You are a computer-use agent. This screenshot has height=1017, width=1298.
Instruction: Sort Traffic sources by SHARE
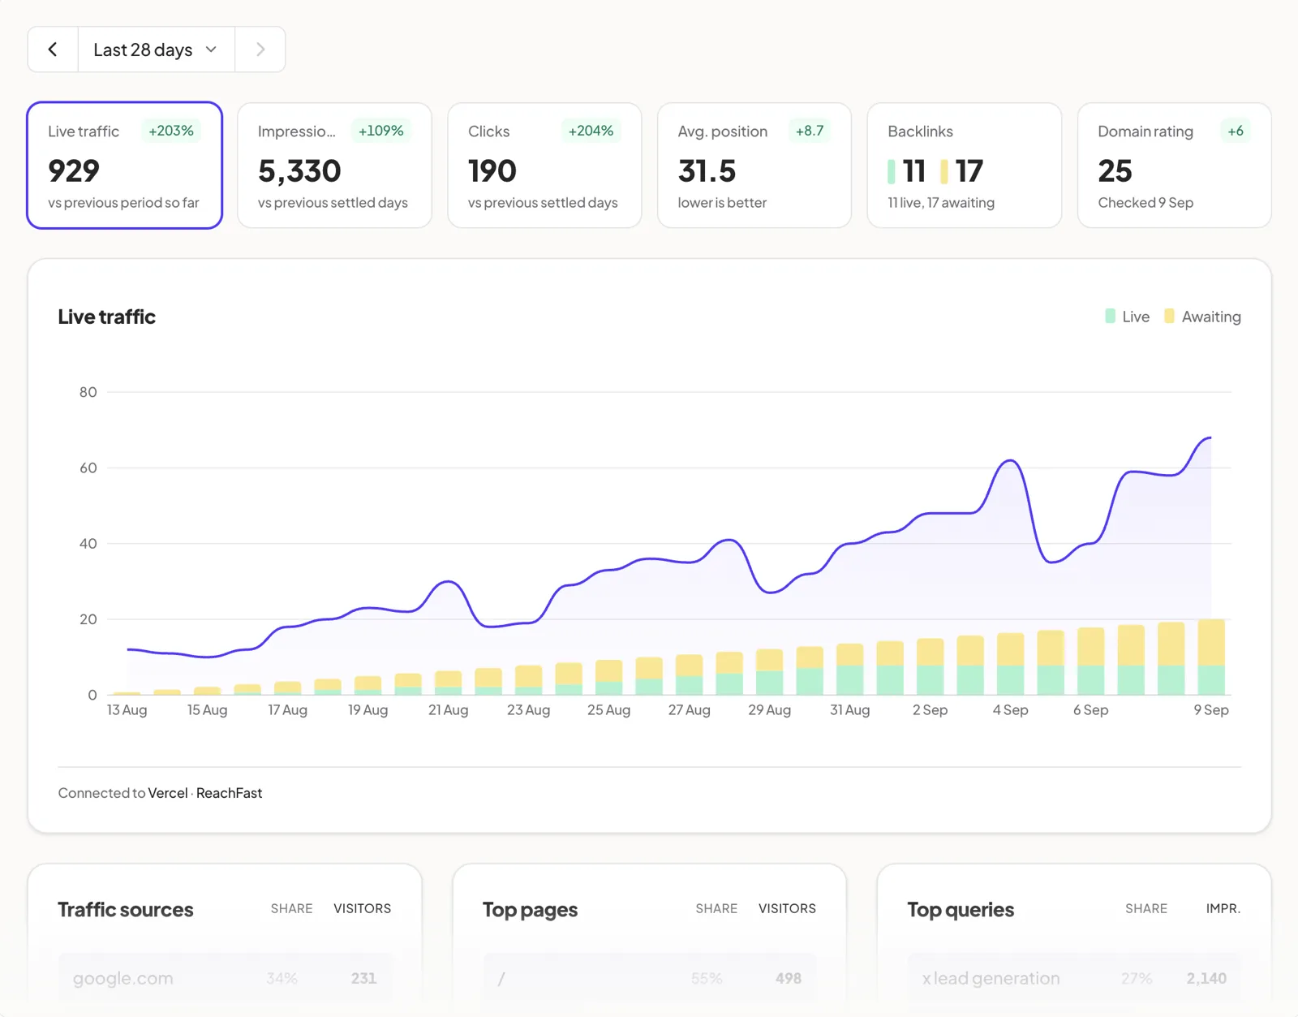pos(292,908)
